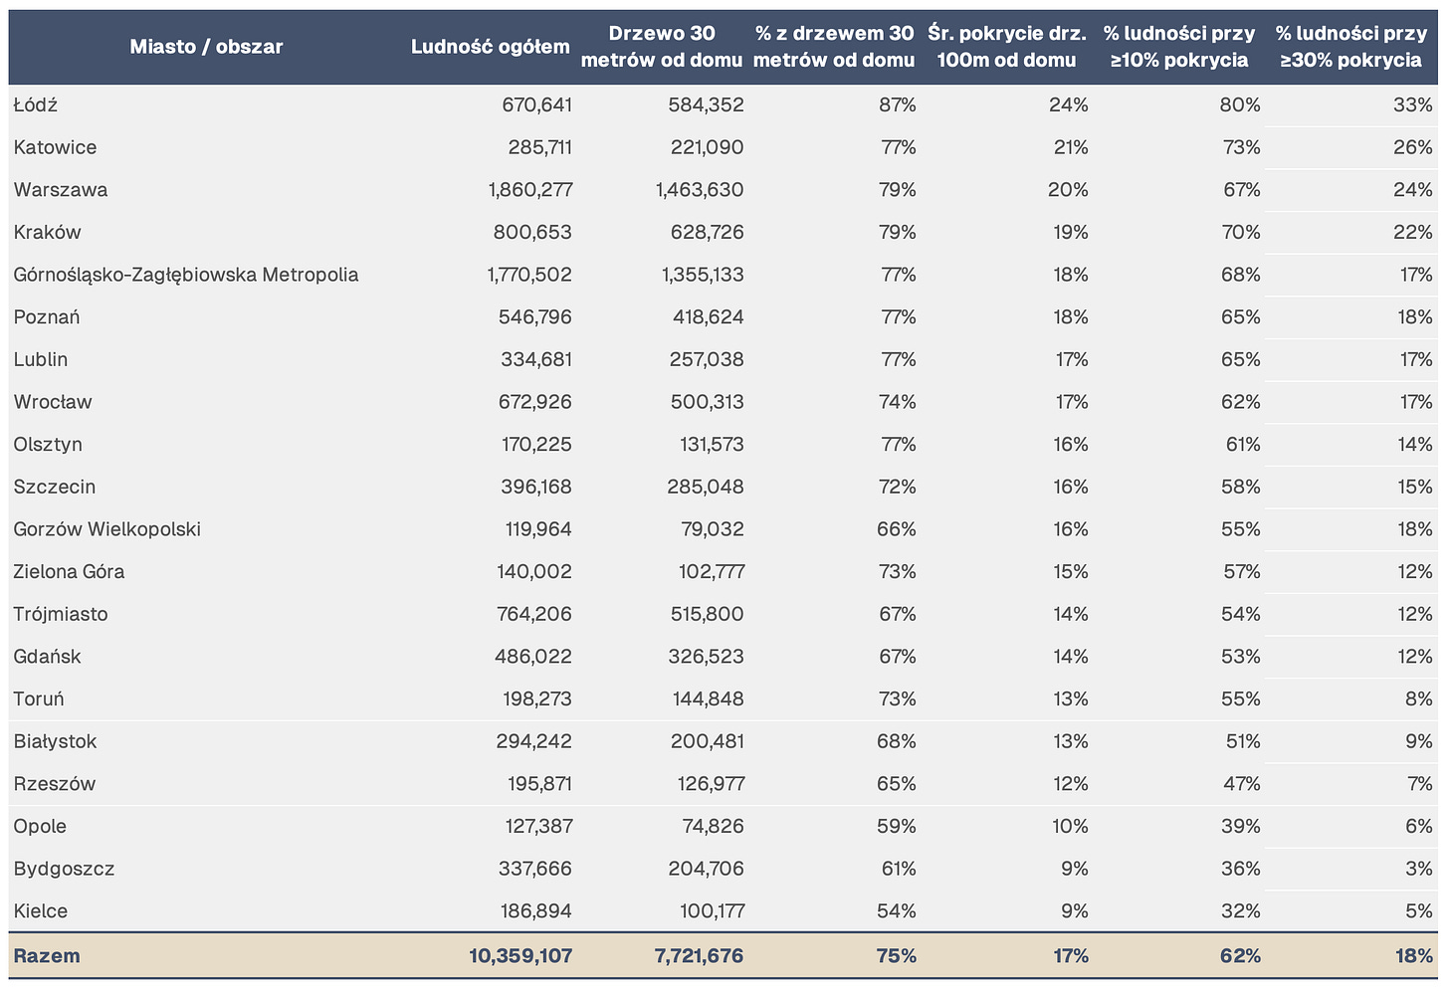Select the Kraków row label
1449x994 pixels.
(48, 232)
